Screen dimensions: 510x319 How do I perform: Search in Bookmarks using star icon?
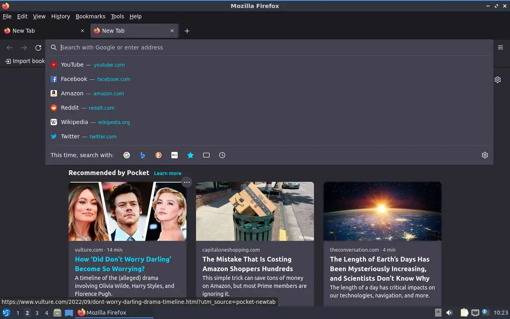click(190, 155)
